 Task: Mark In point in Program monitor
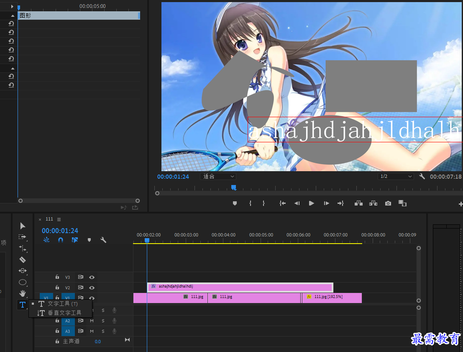click(x=250, y=203)
